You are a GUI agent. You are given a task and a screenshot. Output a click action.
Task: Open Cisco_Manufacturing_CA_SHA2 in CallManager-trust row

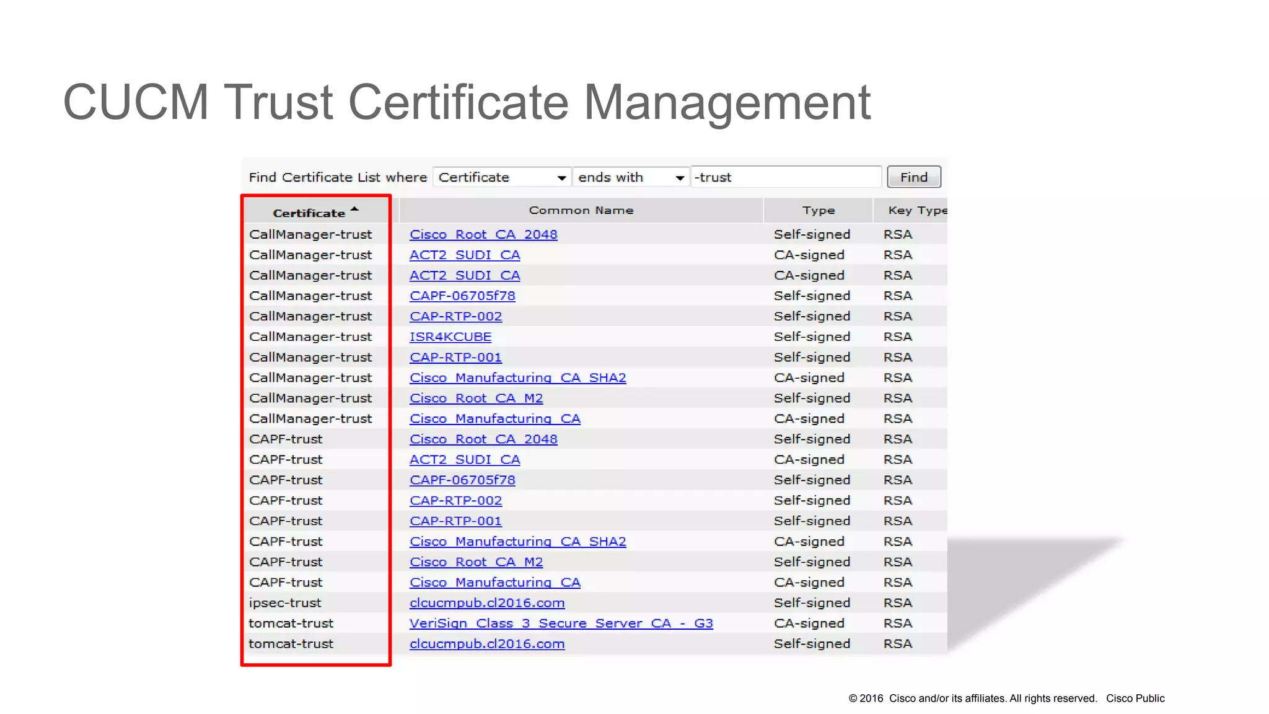518,377
